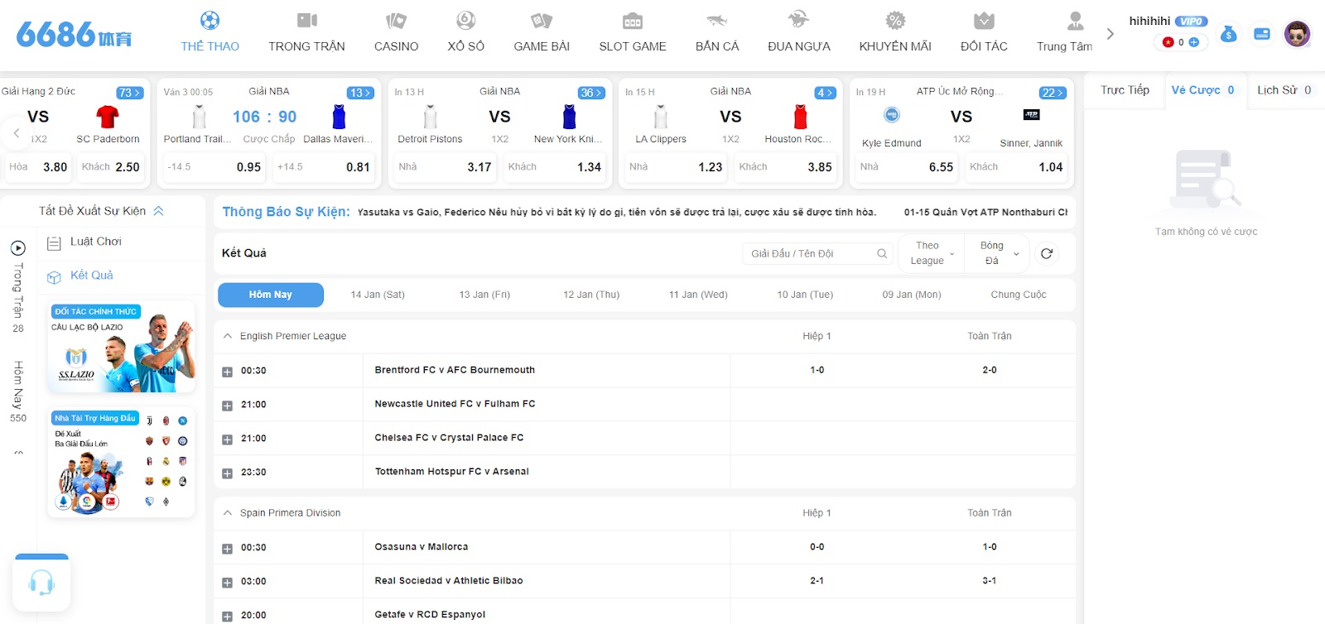Select the Hôm Nay date tab
1325x624 pixels.
(271, 295)
